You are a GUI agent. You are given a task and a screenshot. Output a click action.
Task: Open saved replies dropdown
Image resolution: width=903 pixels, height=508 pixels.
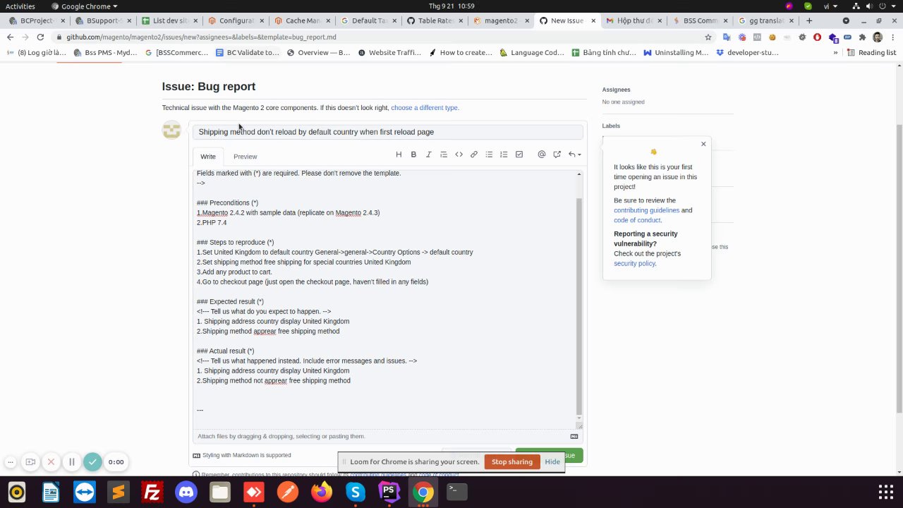(x=574, y=155)
